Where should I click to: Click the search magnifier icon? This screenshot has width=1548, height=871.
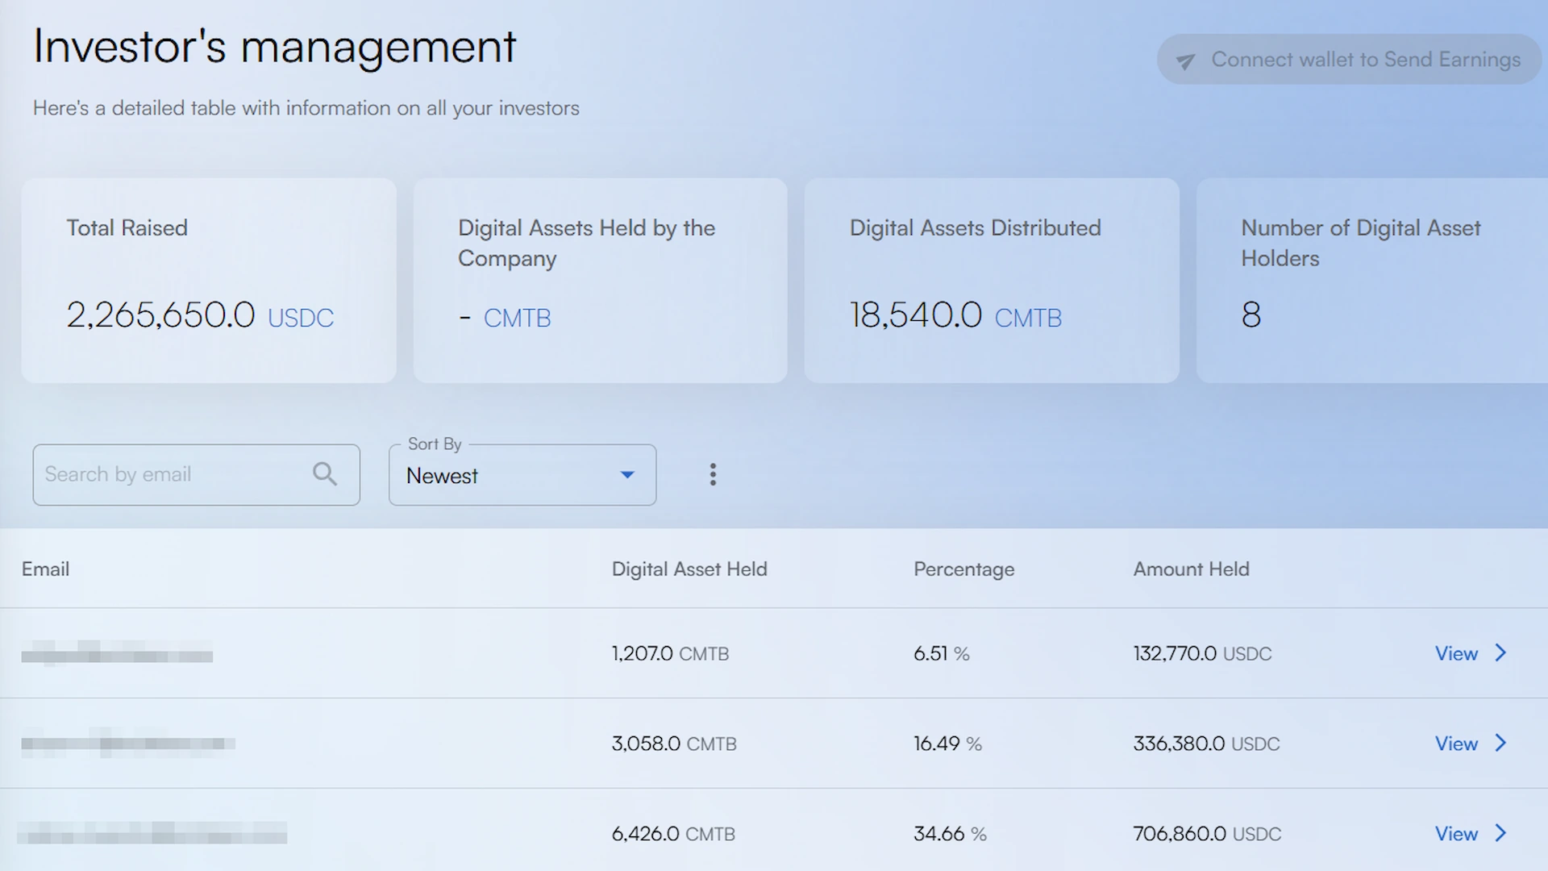coord(325,474)
